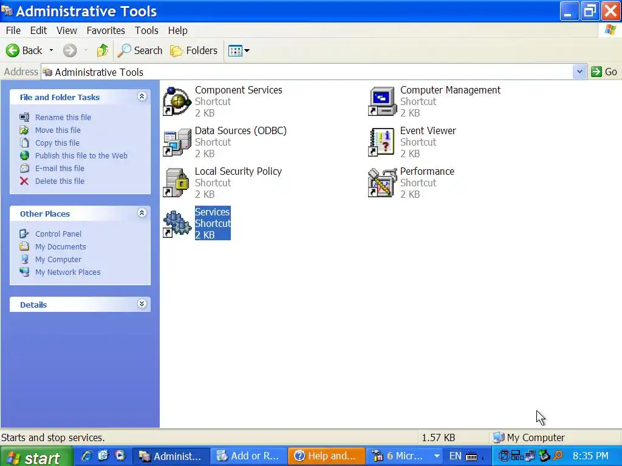Click the My Computer icon in Other Places

pyautogui.click(x=24, y=259)
